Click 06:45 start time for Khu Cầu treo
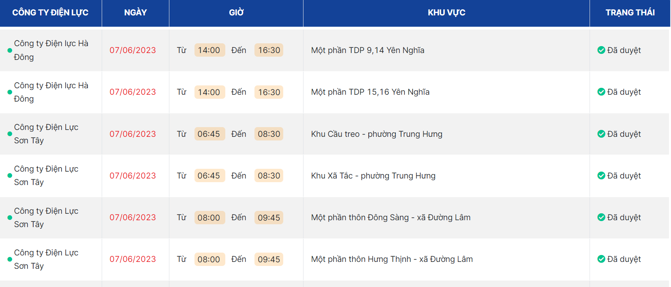Viewport: 671px width, 287px height. [209, 134]
